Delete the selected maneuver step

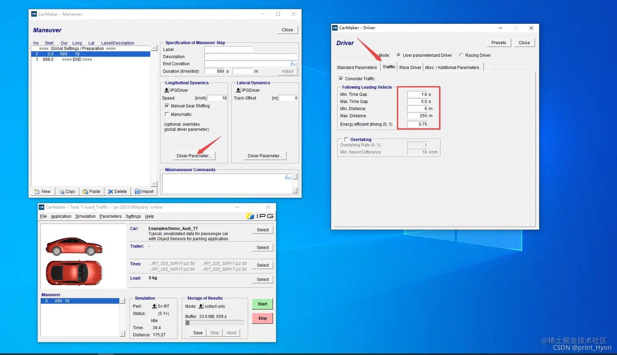[x=118, y=192]
